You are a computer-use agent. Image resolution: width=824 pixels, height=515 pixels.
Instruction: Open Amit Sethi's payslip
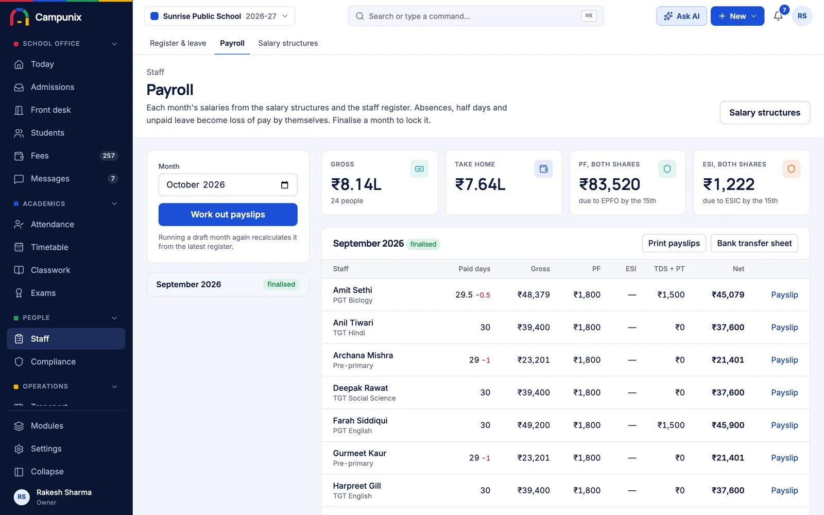coord(784,295)
